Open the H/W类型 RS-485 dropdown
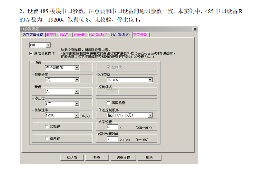Image resolution: width=264 pixels, height=177 pixels. point(150,80)
